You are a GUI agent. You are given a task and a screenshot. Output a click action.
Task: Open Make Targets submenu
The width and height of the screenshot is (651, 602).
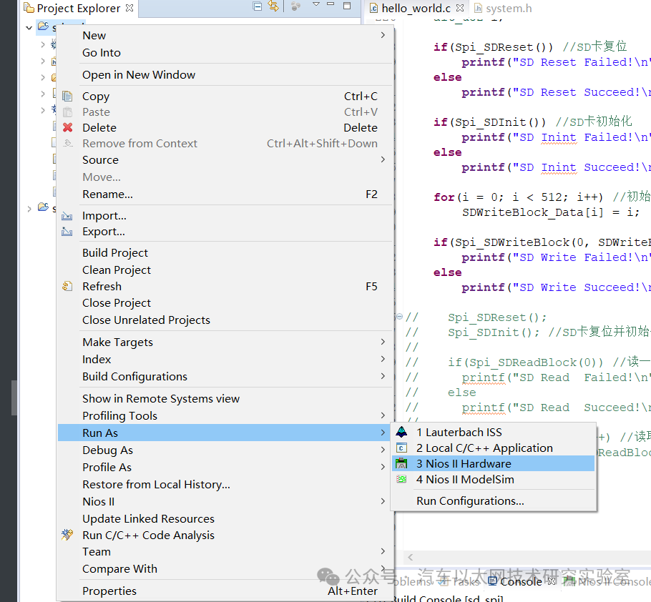click(225, 342)
